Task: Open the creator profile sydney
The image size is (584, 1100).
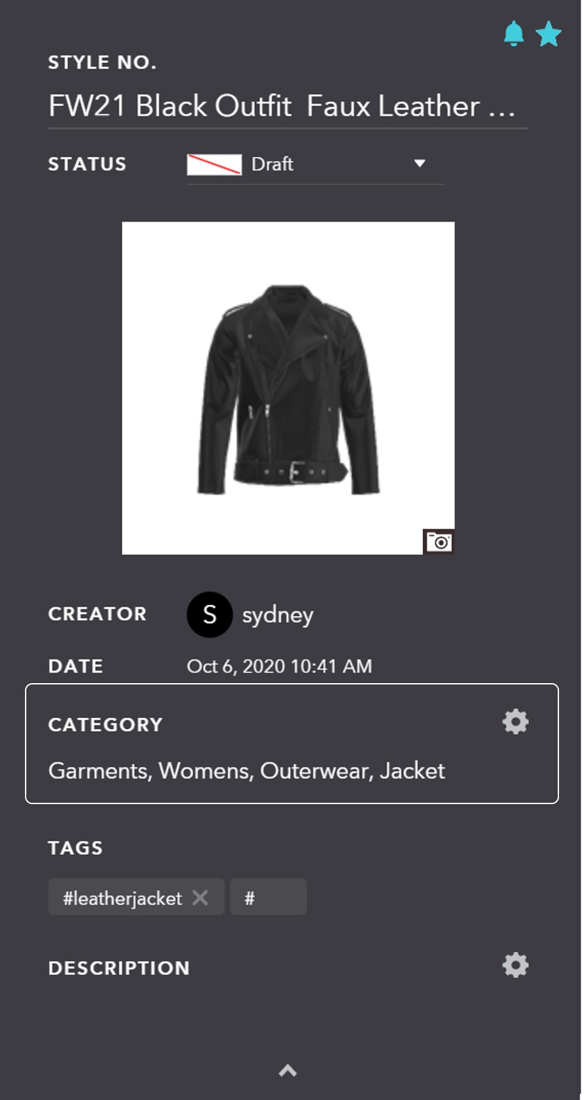Action: 278,615
